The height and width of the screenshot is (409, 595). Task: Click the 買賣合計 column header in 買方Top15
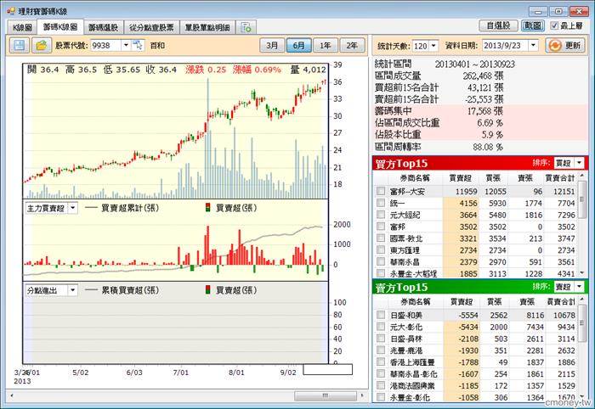point(559,178)
